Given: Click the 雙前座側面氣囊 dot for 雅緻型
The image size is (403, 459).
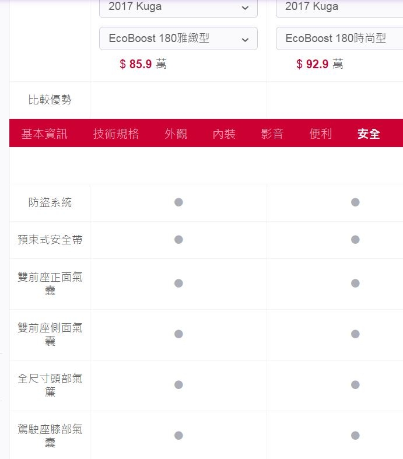Looking at the screenshot, I should [x=178, y=334].
